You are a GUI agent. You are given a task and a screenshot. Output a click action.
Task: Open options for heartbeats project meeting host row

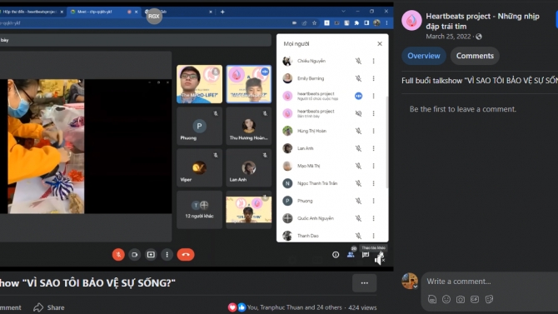(373, 96)
